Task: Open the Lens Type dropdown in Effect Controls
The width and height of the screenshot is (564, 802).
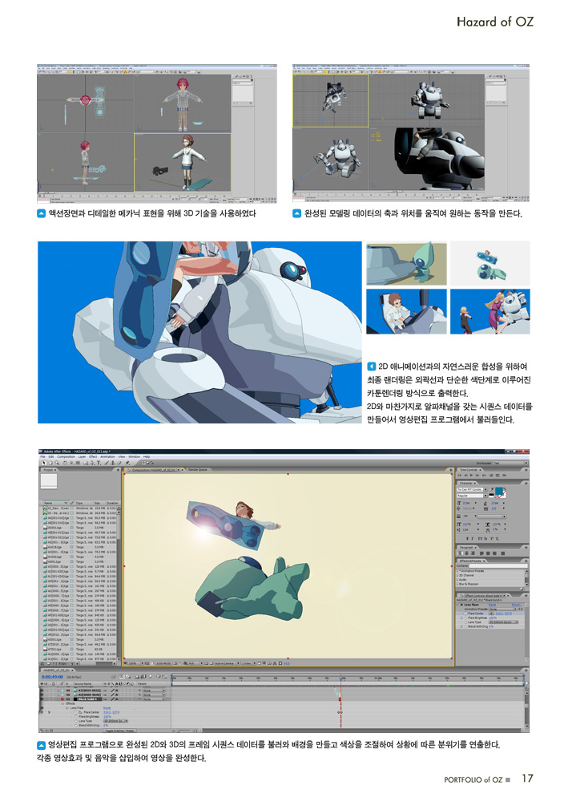Action: point(504,622)
